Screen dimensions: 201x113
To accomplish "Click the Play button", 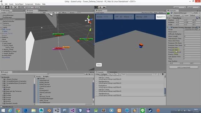I will pyautogui.click(x=96, y=8).
